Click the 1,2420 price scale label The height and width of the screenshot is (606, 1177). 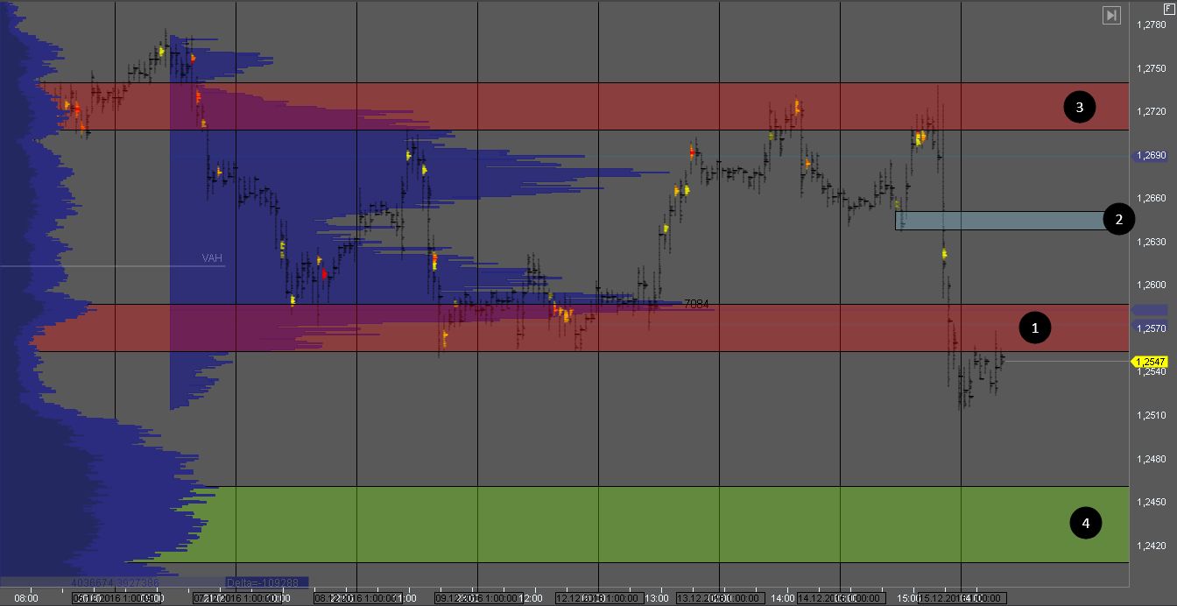coord(1150,546)
